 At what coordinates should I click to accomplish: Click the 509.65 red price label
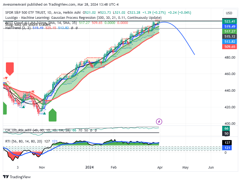[x=230, y=47]
